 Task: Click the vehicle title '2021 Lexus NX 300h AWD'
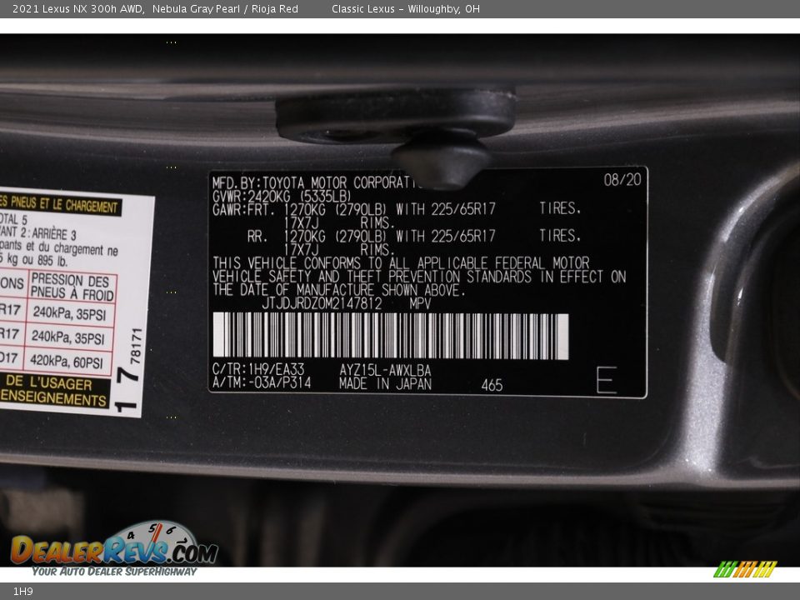coord(78,8)
